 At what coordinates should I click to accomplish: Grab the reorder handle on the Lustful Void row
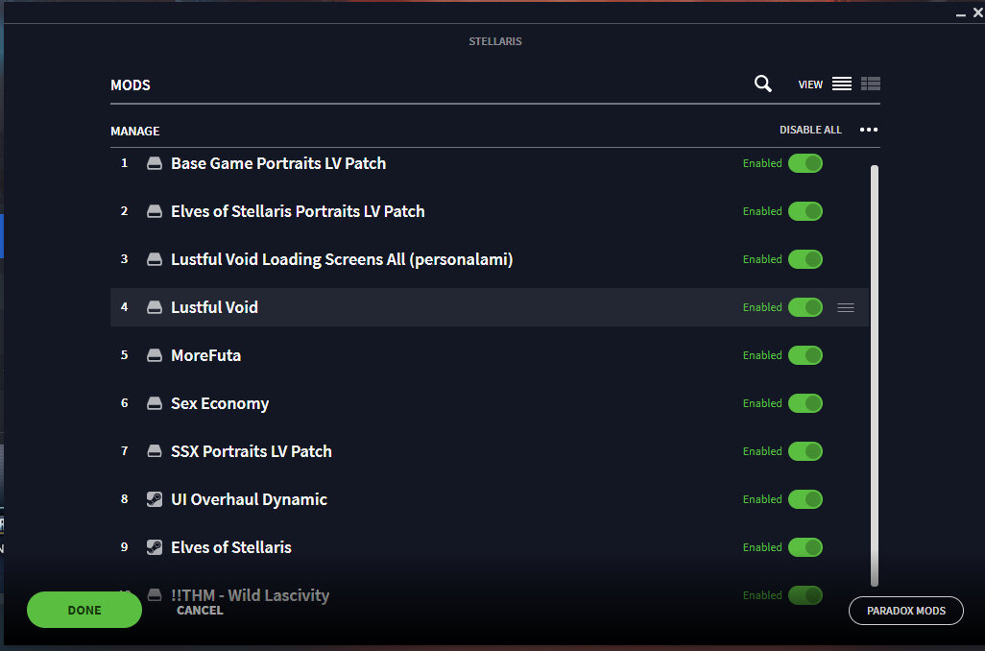coord(846,307)
